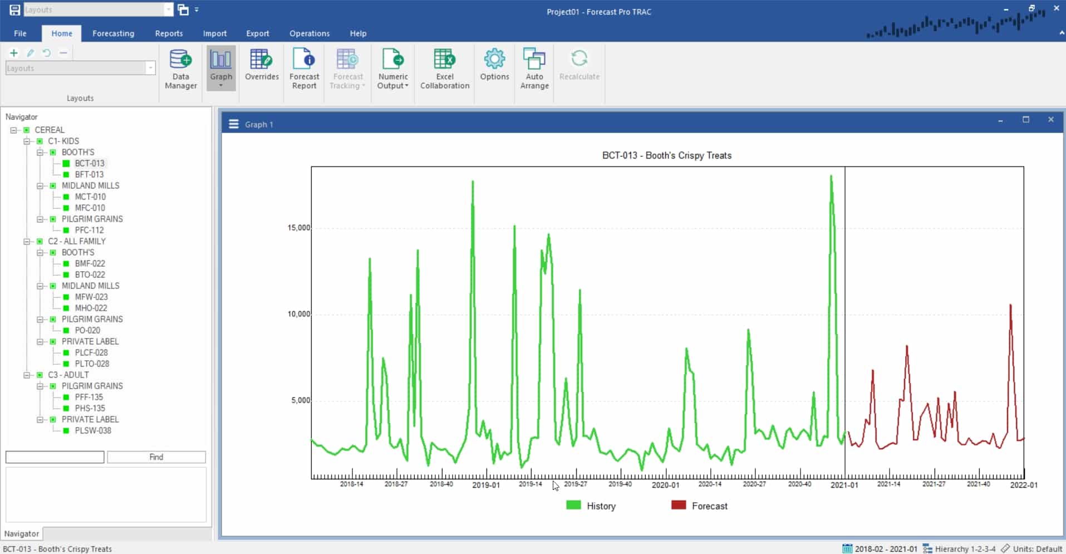Image resolution: width=1066 pixels, height=554 pixels.
Task: Open the Reports ribbon tab
Action: pos(169,33)
